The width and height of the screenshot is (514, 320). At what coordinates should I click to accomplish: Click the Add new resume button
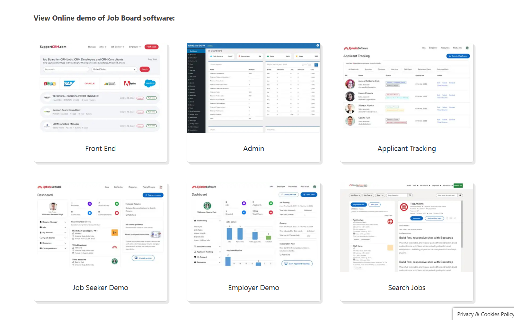tap(153, 195)
